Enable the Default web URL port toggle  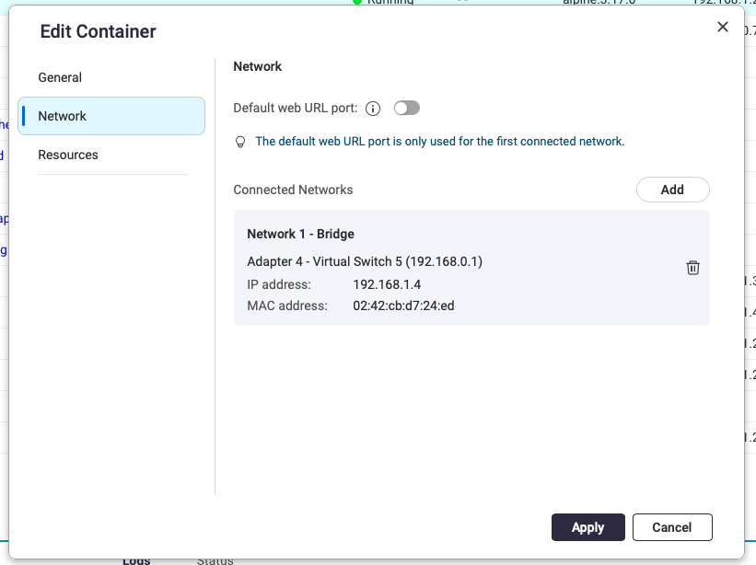406,108
